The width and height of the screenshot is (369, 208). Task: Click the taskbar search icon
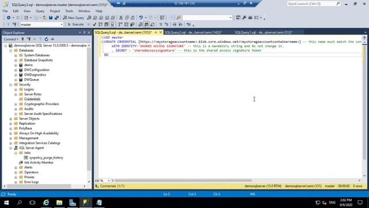20,203
